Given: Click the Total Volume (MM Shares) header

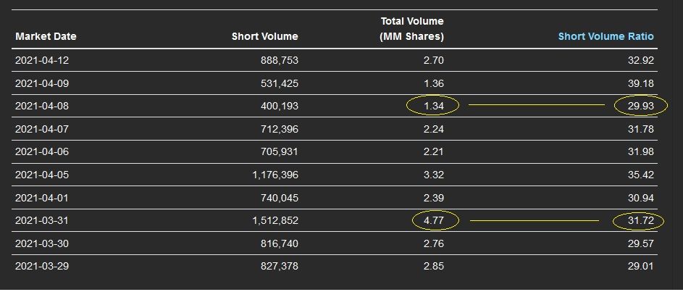Looking at the screenshot, I should click(x=411, y=29).
